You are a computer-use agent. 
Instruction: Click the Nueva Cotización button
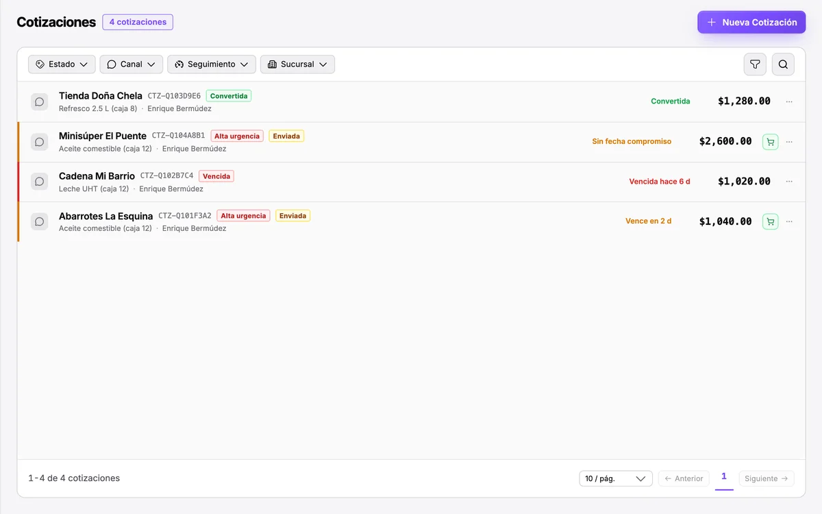coord(751,22)
